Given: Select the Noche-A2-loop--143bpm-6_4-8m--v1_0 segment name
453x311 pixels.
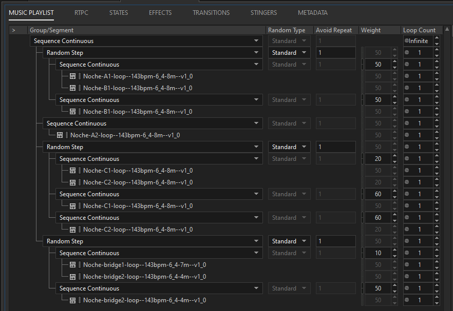Looking at the screenshot, I should 125,135.
